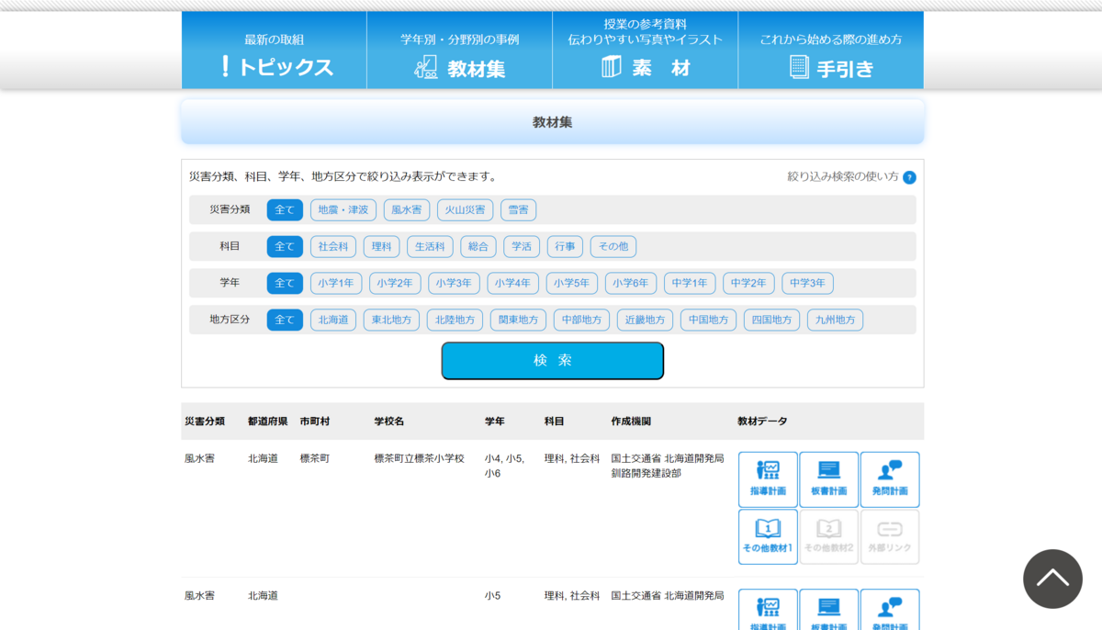Viewport: 1102px width, 630px height.
Task: Select the 標茶町立標茶小学校 cell
Action: pos(420,458)
